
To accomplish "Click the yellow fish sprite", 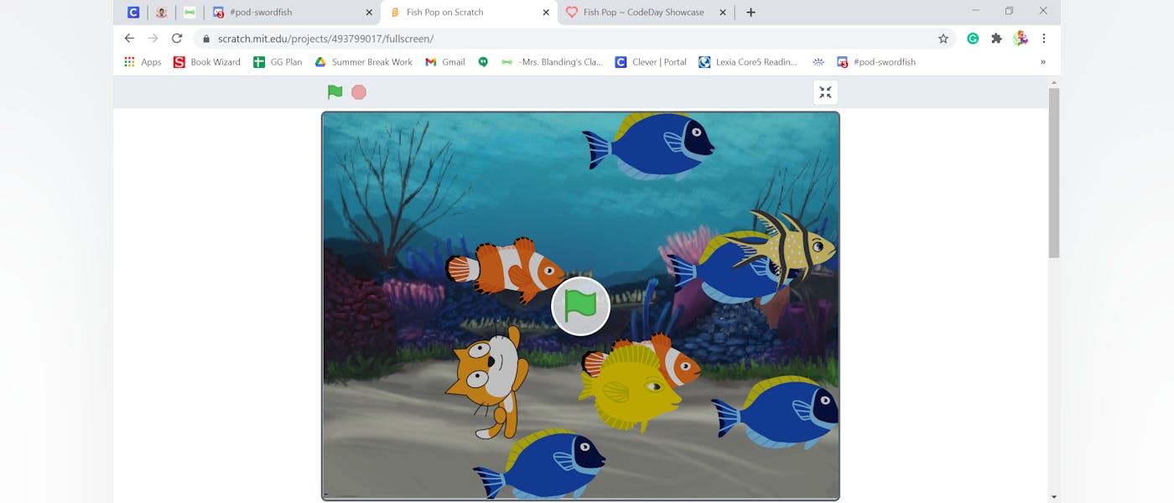I will coord(629,388).
